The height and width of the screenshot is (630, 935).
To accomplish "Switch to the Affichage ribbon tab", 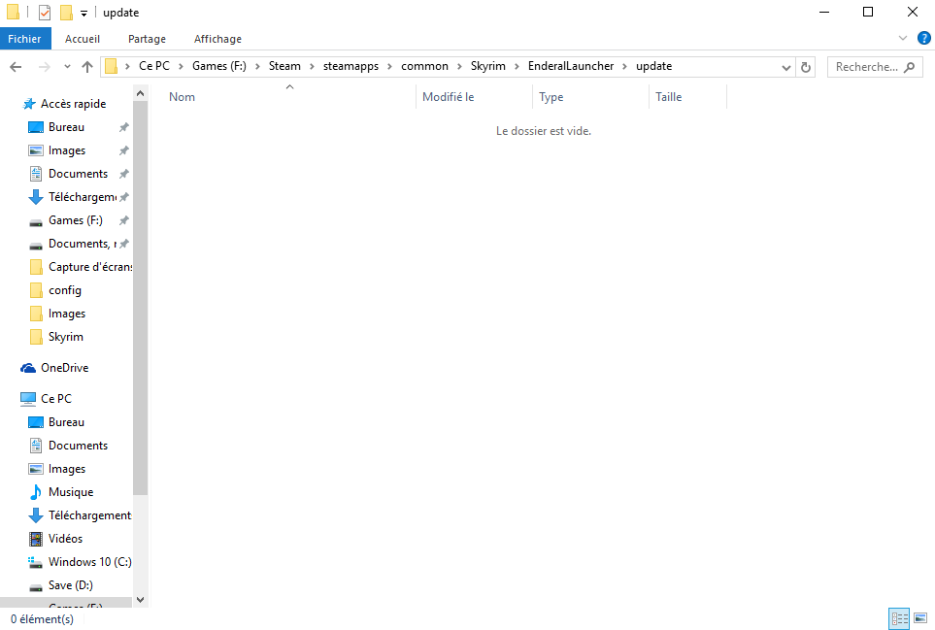I will tap(217, 39).
